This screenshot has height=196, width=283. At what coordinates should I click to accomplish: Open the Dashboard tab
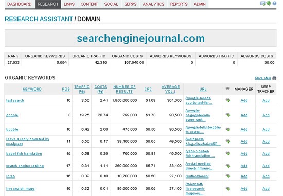tap(20, 4)
